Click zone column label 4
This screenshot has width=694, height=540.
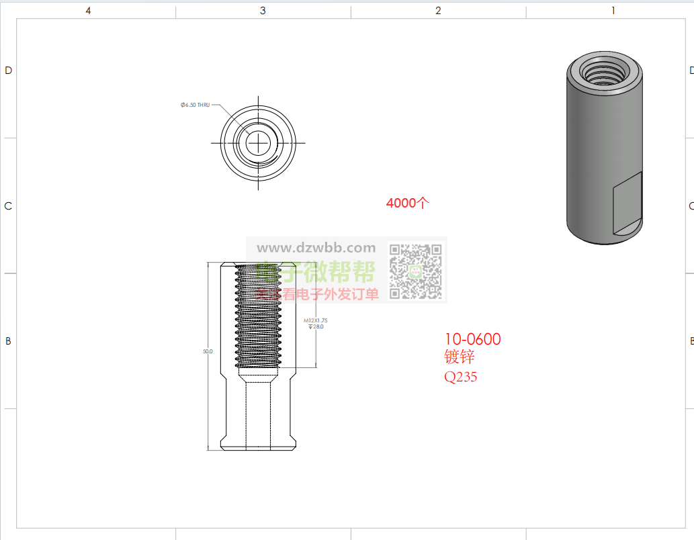pos(88,11)
